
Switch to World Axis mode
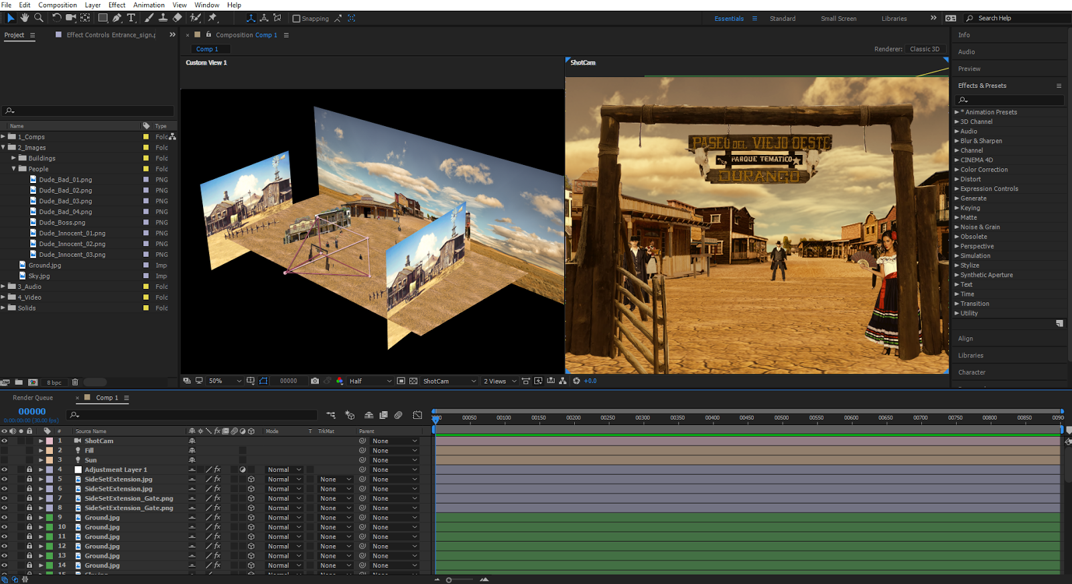click(264, 18)
